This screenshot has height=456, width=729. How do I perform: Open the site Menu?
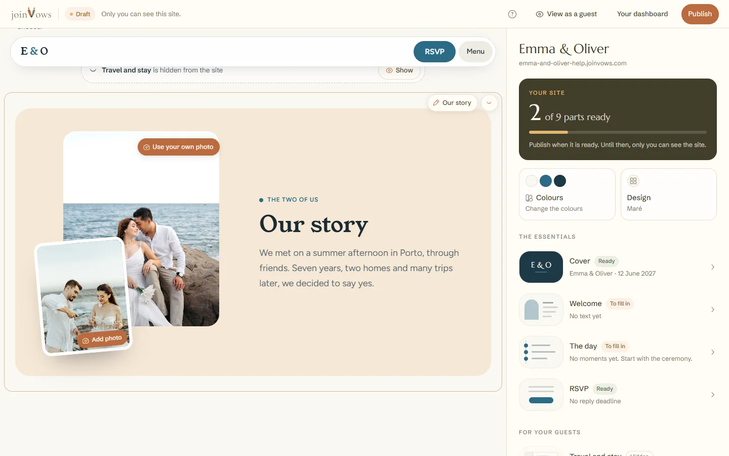[475, 52]
